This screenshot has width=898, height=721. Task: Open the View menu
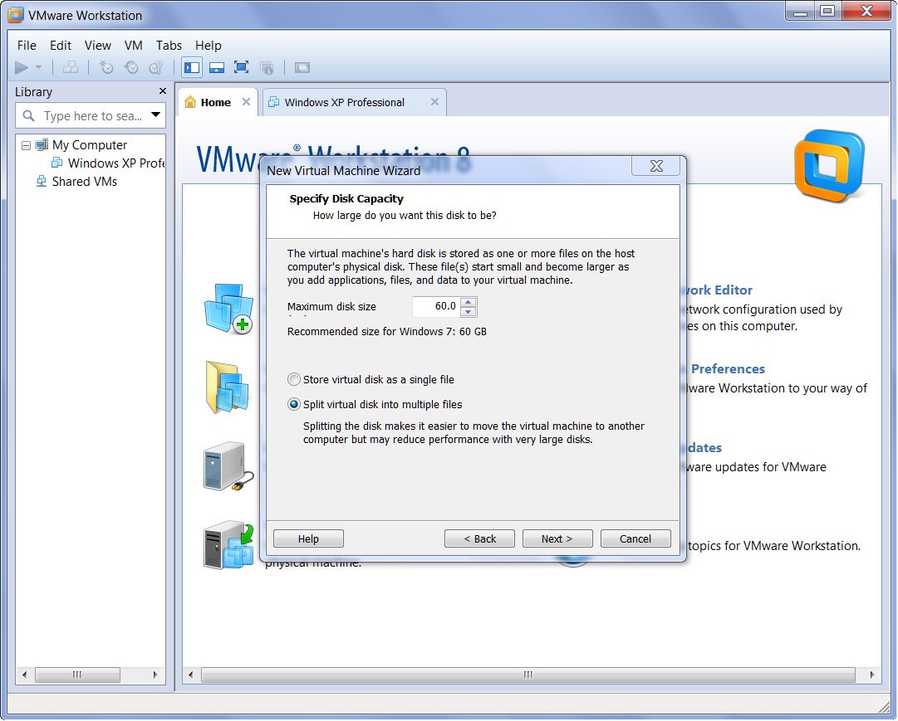97,45
